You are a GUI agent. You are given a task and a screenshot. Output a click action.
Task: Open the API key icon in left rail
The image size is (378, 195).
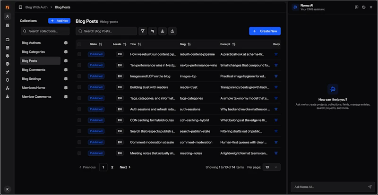pos(8,72)
